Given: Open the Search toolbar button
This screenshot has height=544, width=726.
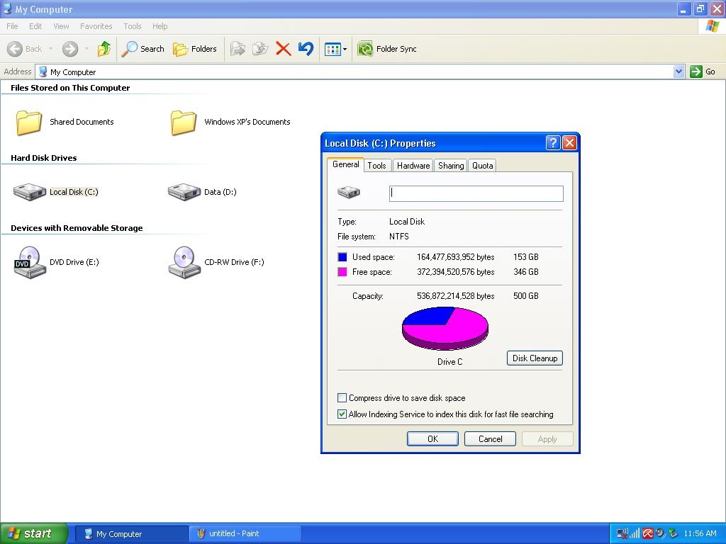Looking at the screenshot, I should [x=143, y=49].
